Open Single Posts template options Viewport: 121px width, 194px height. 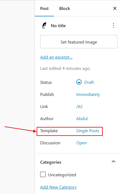[x=88, y=131]
